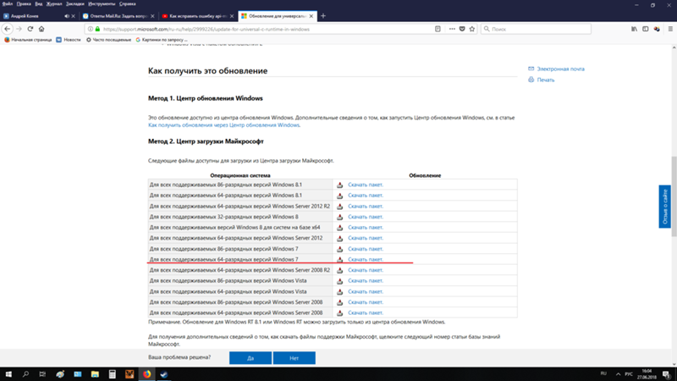Answer Нет to problem solved prompt
The width and height of the screenshot is (677, 381).
point(294,358)
